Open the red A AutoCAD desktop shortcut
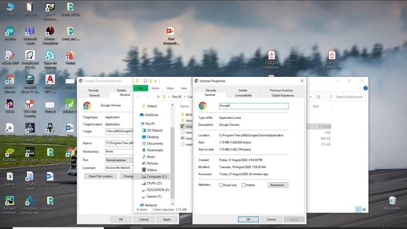Image resolution: width=407 pixels, height=229 pixels. pos(50,83)
